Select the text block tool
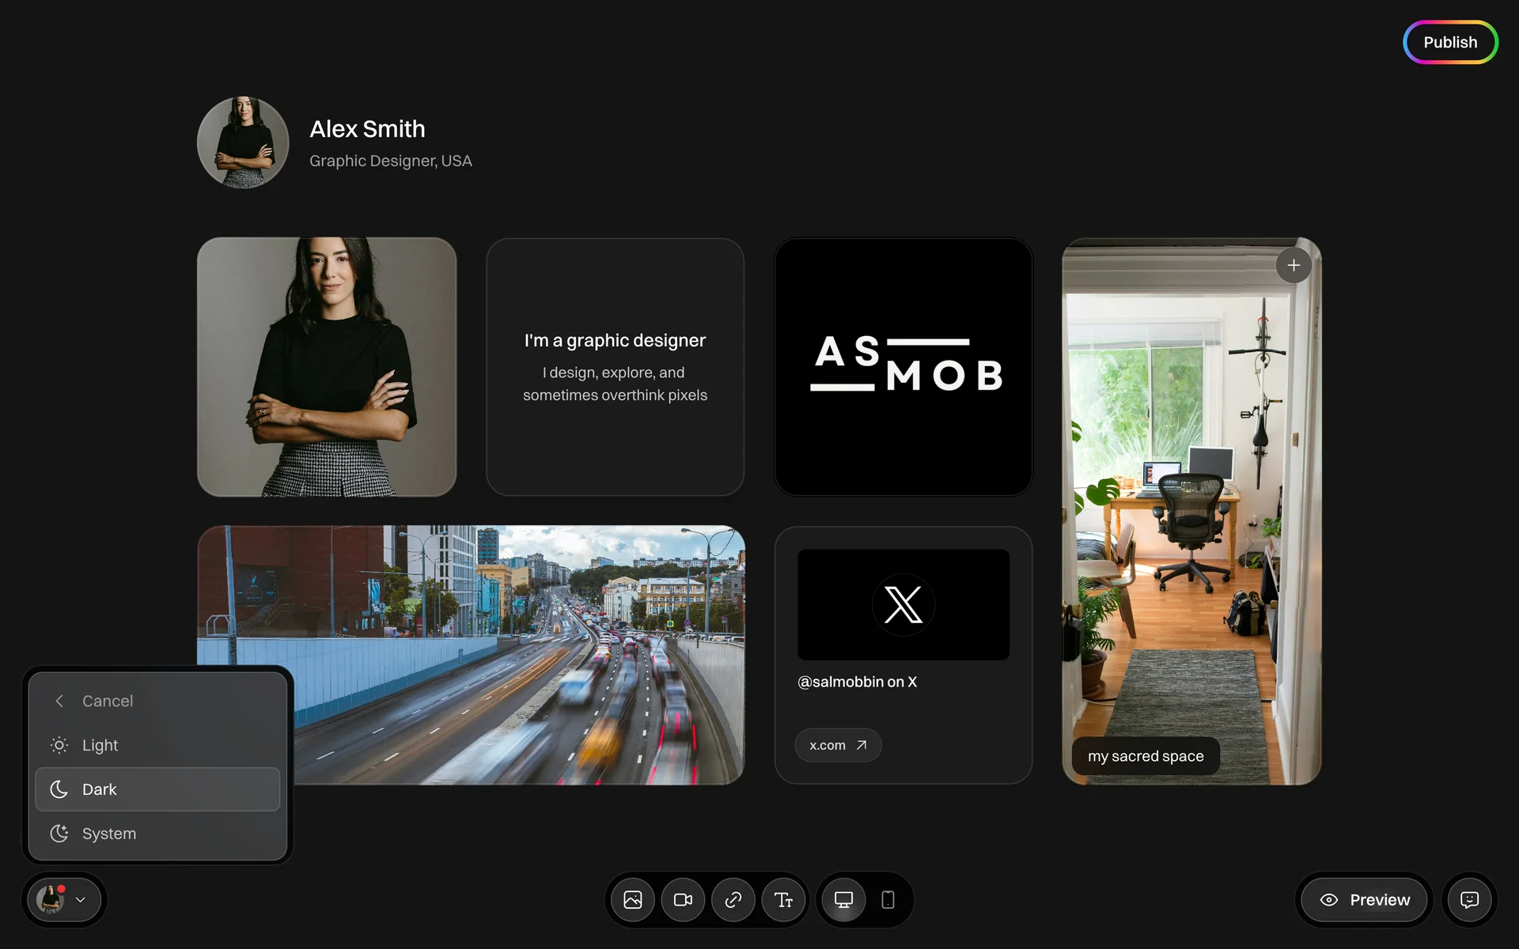The image size is (1519, 949). (x=783, y=900)
